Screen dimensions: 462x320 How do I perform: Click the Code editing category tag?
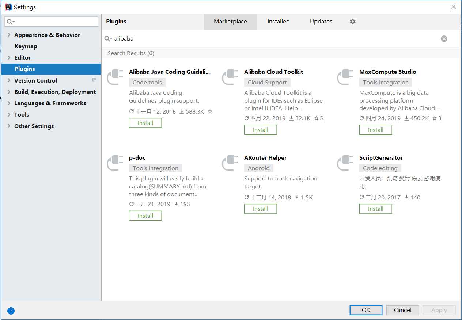click(x=380, y=168)
